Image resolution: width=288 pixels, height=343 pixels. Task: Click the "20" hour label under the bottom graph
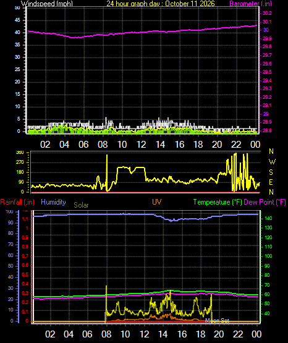pyautogui.click(x=219, y=334)
